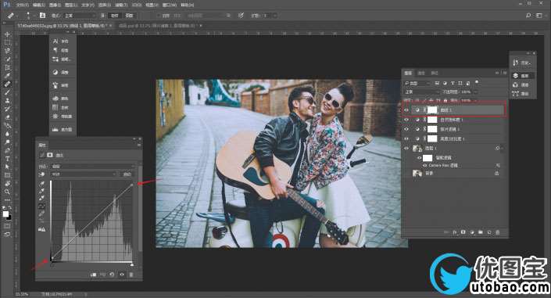The width and height of the screenshot is (551, 298).
Task: Select the Eraser tool
Action: (x=7, y=117)
